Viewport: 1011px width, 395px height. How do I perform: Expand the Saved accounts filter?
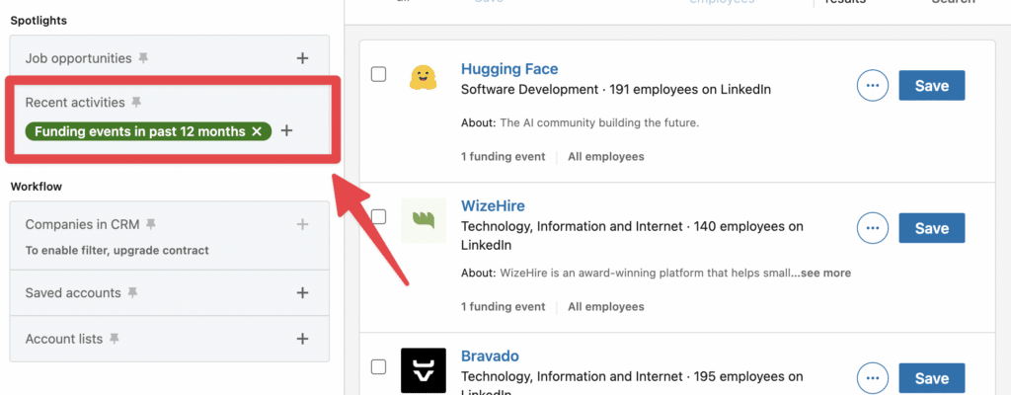point(302,293)
